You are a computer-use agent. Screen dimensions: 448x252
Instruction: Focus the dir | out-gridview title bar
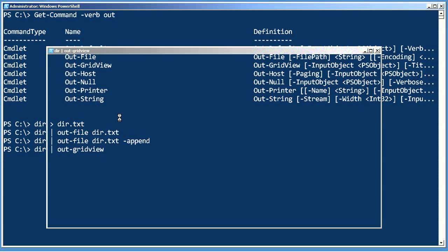(x=210, y=51)
